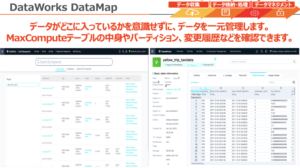The height and width of the screenshot is (168, 300).
Task: Click wrench icon in Data Management header
Action: (x=123, y=51)
